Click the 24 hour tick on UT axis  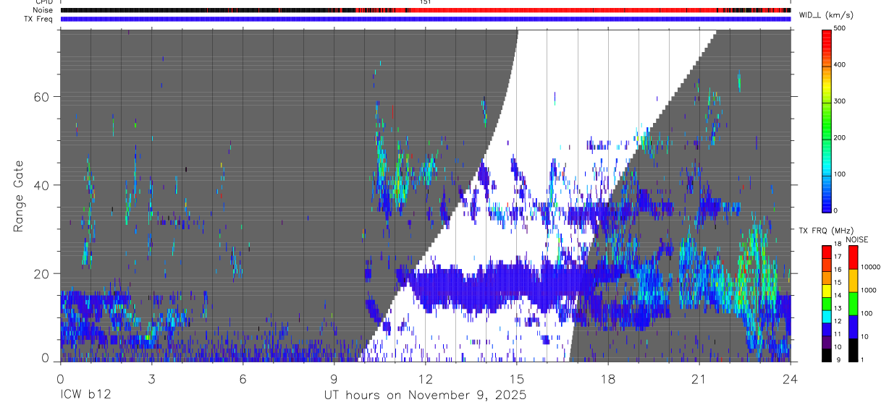(791, 378)
